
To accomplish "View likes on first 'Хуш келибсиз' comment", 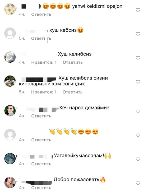I will 44,62.
